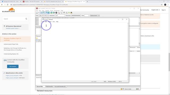This screenshot has width=170, height=95.
Task: Click synchronized browsing toolbar icon
Action: tap(69, 13)
